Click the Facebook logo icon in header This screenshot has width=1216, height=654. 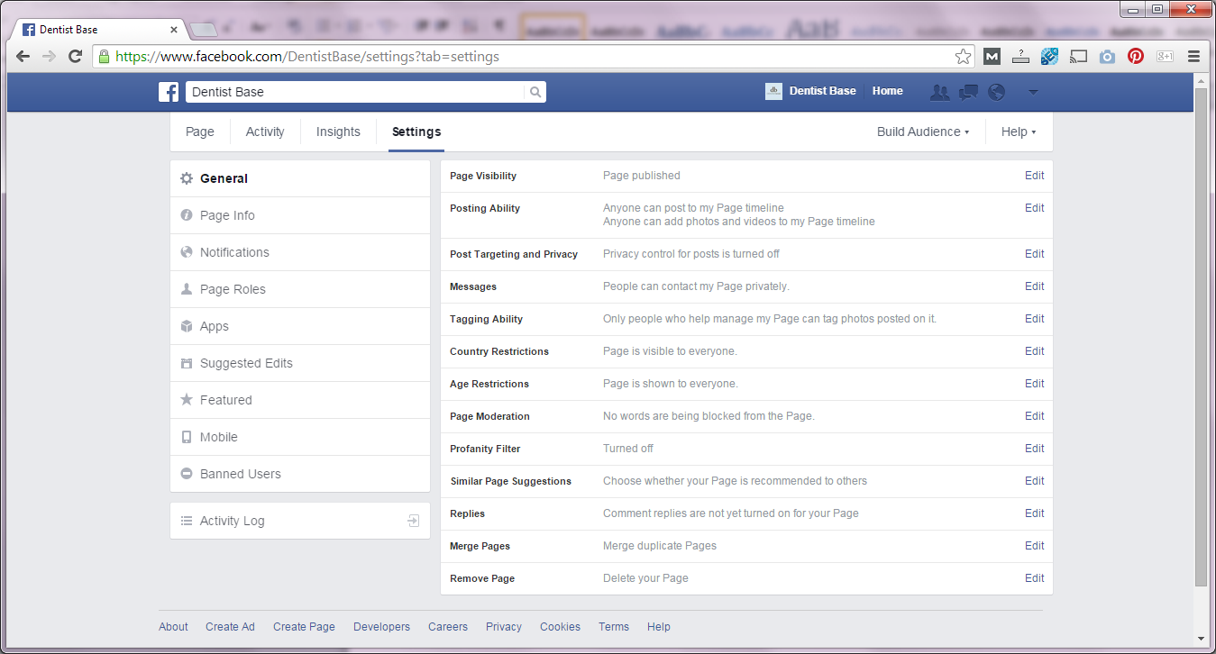[x=169, y=92]
